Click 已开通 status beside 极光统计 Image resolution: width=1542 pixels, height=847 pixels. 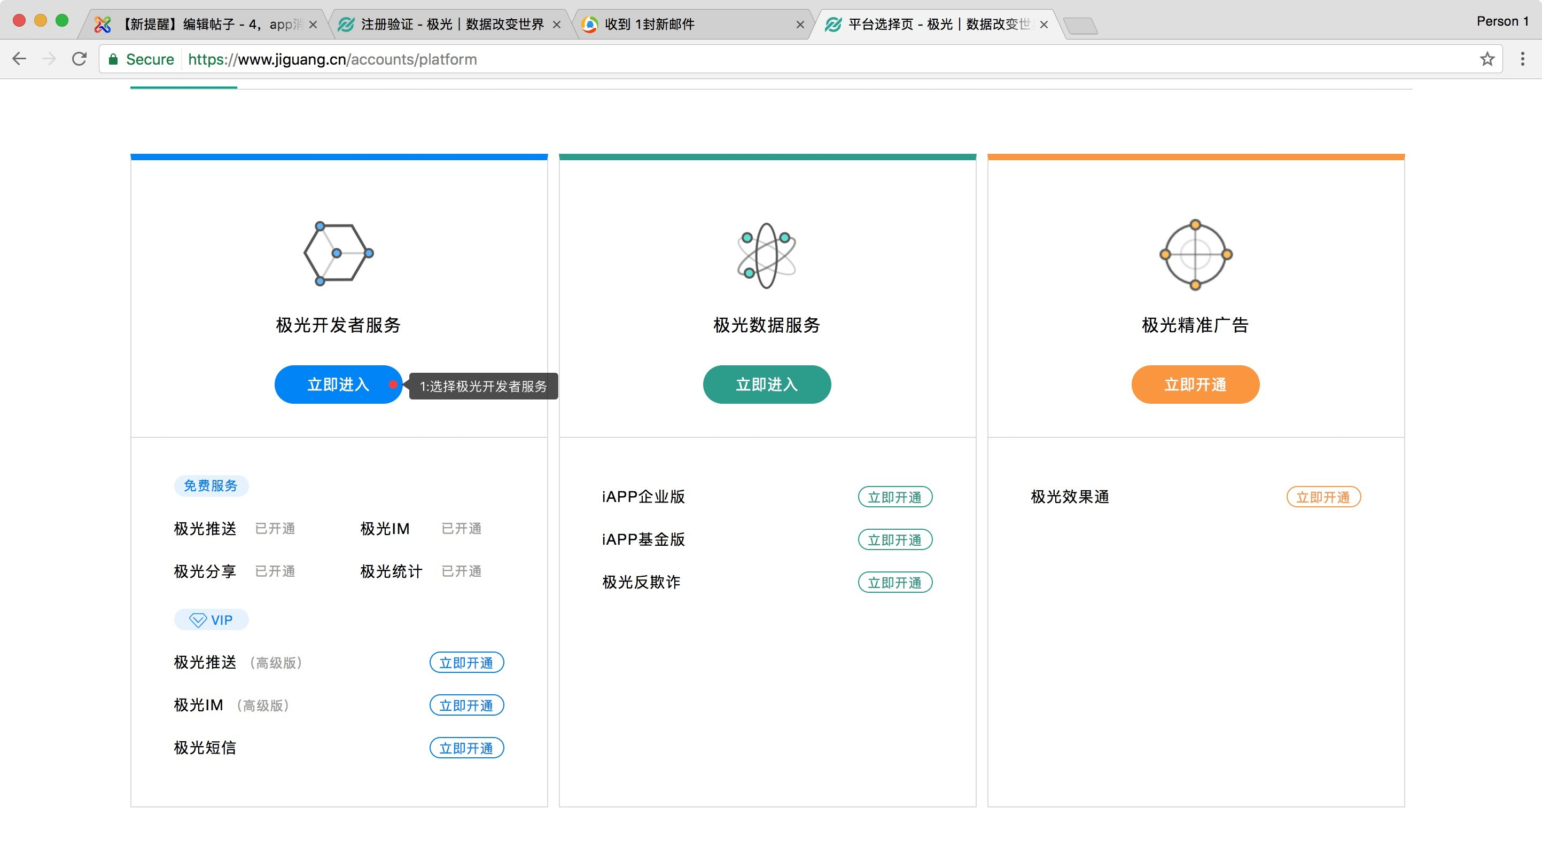(462, 571)
